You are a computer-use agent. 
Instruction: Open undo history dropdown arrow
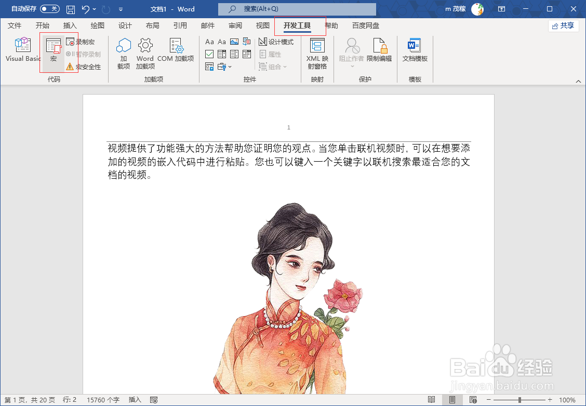point(94,9)
